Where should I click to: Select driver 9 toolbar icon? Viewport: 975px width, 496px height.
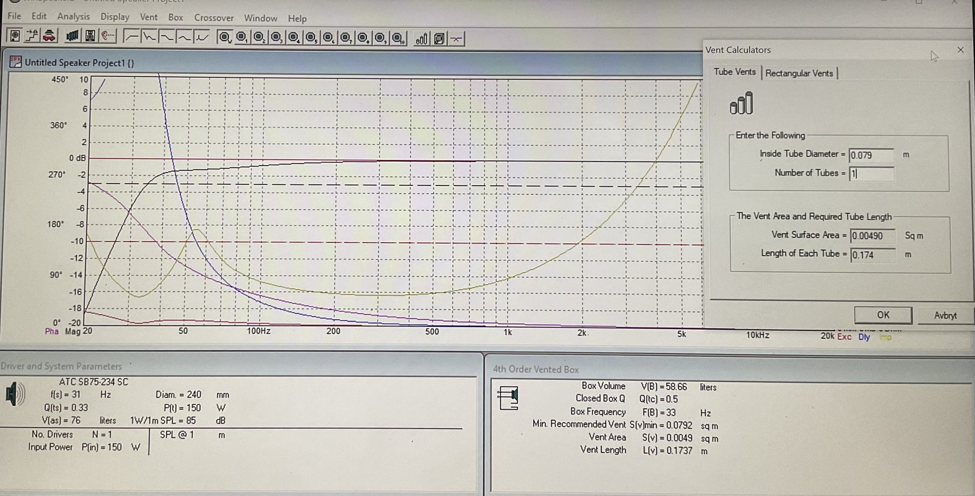(x=381, y=38)
